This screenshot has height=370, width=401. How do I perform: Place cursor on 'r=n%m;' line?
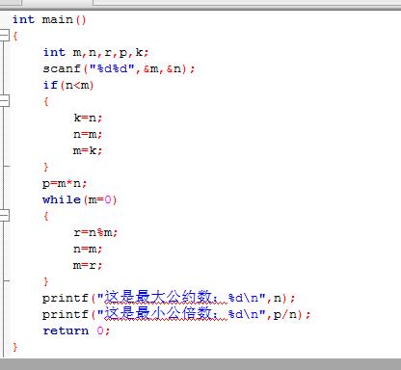[95, 232]
